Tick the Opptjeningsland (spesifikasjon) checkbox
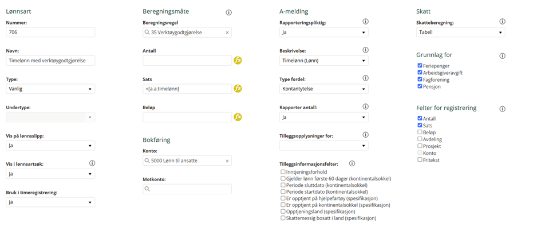 point(283,211)
